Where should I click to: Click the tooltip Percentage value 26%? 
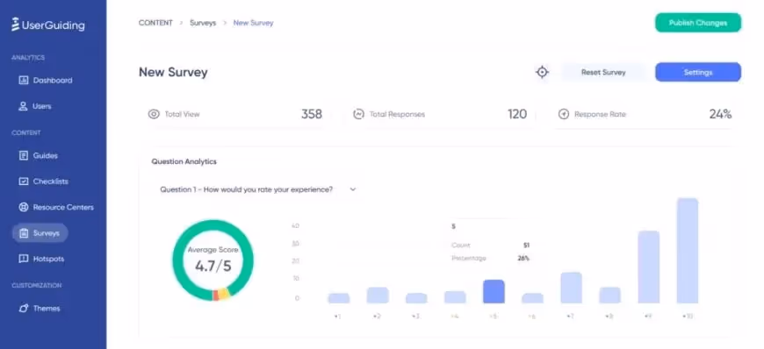(523, 259)
